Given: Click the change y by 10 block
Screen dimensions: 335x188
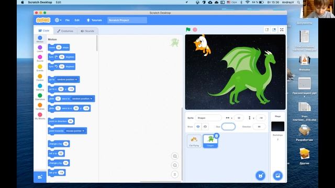Looking at the screenshot, I should click(x=59, y=163).
